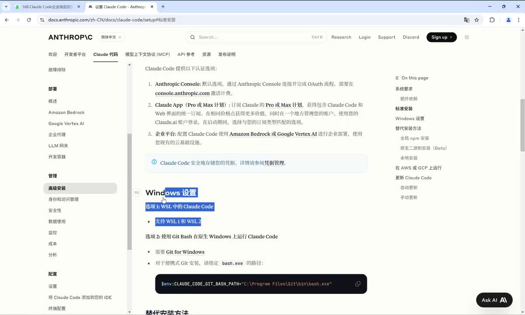The width and height of the screenshot is (525, 315).
Task: Select the 开发者平台 navigation tab
Action: point(75,54)
